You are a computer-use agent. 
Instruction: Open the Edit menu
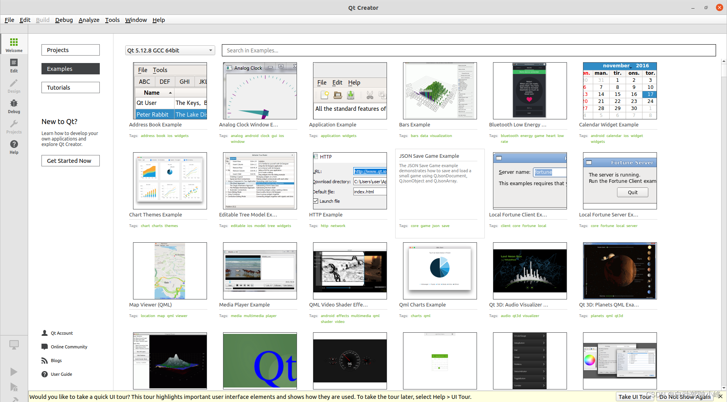(25, 20)
